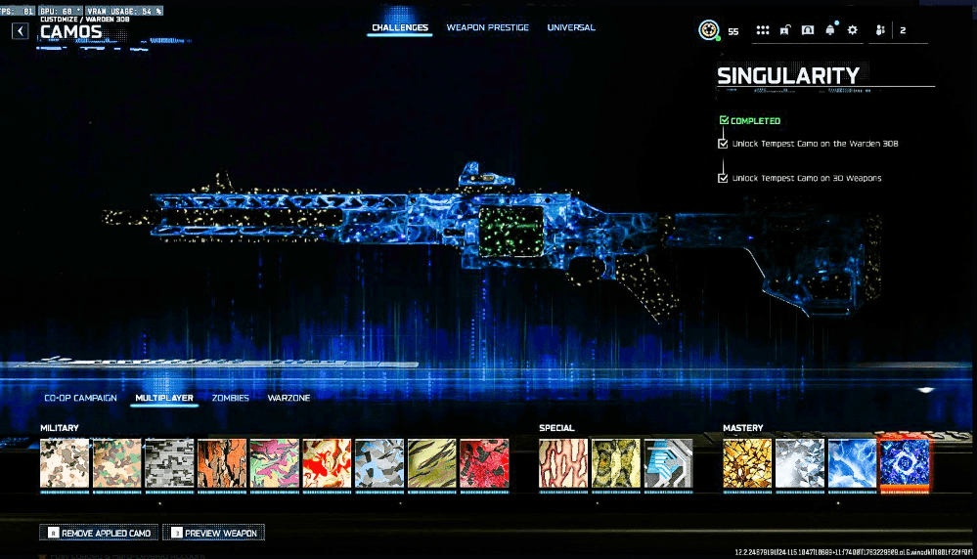Switch to the Universal tab
Viewport: 977px width, 559px height.
(571, 27)
